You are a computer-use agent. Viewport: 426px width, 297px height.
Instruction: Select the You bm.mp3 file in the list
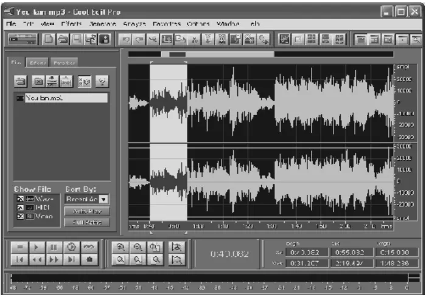[61, 98]
